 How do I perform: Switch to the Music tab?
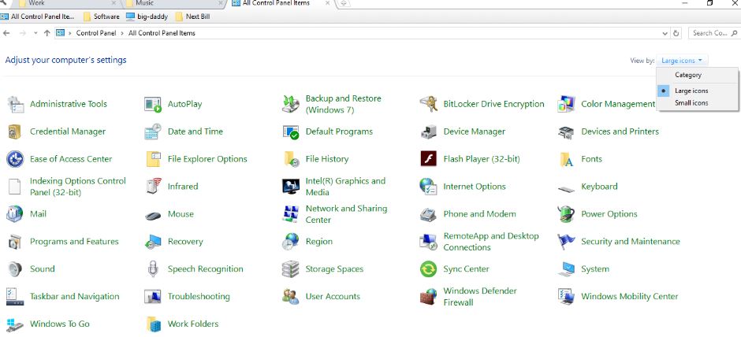click(x=173, y=3)
